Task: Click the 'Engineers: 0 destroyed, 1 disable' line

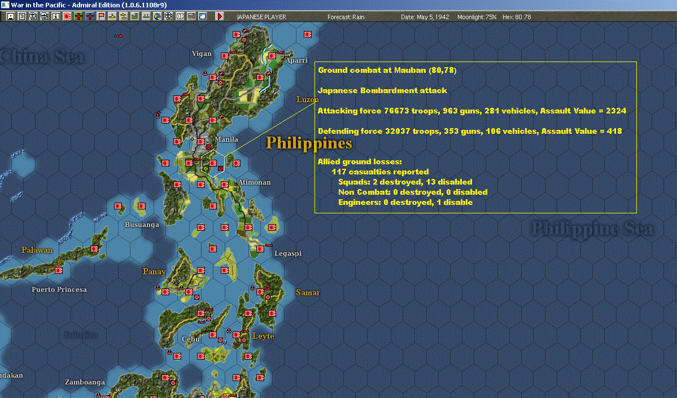Action: click(x=405, y=202)
